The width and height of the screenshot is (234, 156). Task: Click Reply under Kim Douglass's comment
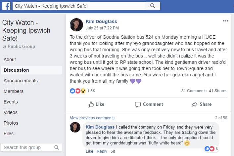[102, 151]
